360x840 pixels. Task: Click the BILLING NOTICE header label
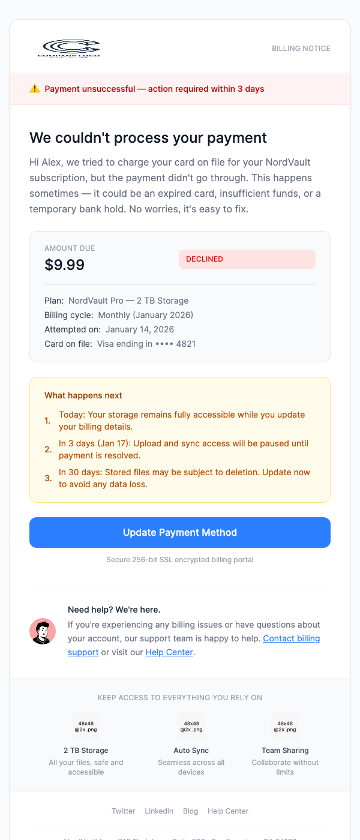301,48
